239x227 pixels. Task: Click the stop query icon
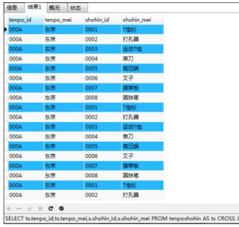click(x=61, y=208)
